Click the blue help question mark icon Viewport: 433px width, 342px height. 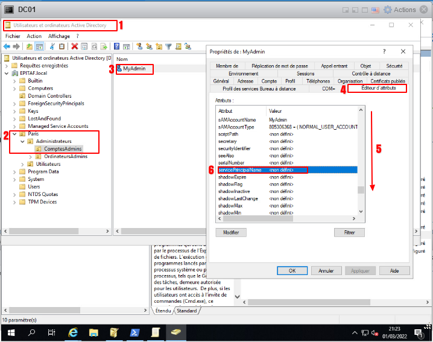117,46
